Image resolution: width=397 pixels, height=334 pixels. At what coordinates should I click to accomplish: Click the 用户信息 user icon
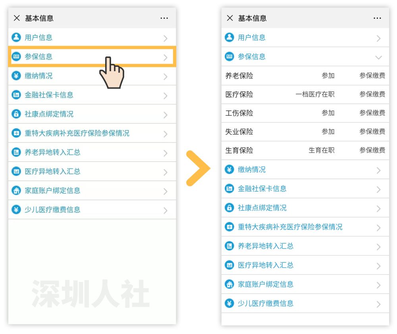16,37
